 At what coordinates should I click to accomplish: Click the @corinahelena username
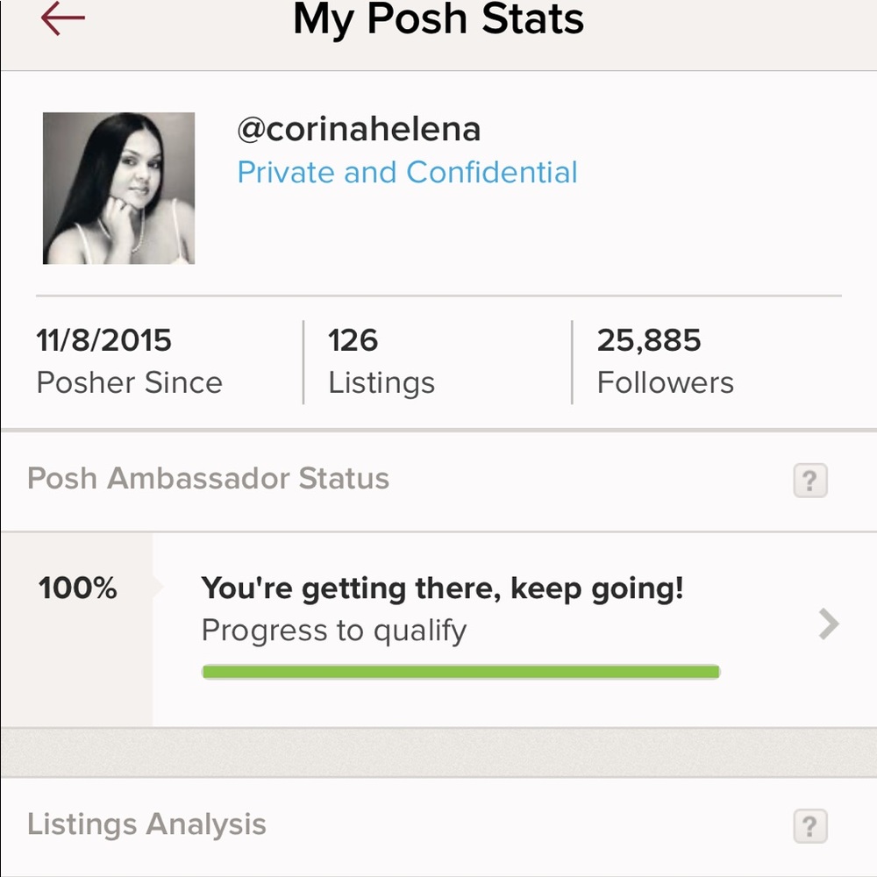[359, 129]
